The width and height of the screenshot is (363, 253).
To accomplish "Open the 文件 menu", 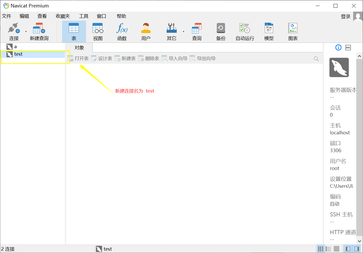I will pos(7,16).
